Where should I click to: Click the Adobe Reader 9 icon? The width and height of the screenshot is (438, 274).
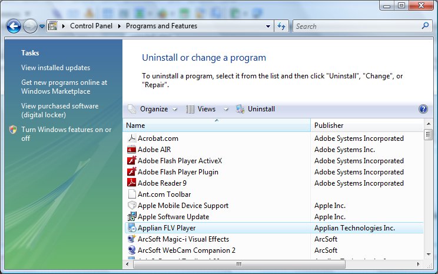[132, 183]
